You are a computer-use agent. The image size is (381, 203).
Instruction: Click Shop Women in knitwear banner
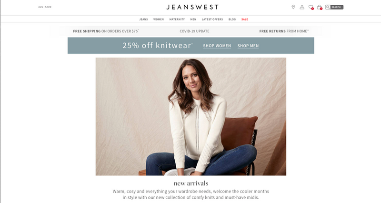[x=217, y=46]
